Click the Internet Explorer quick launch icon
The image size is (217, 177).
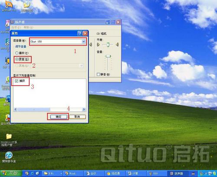click(x=32, y=173)
